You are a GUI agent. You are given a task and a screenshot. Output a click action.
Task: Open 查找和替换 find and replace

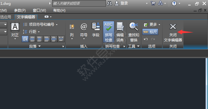[134, 32]
